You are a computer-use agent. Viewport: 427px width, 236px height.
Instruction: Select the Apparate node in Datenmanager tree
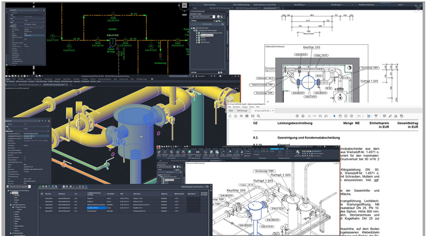click(x=15, y=193)
